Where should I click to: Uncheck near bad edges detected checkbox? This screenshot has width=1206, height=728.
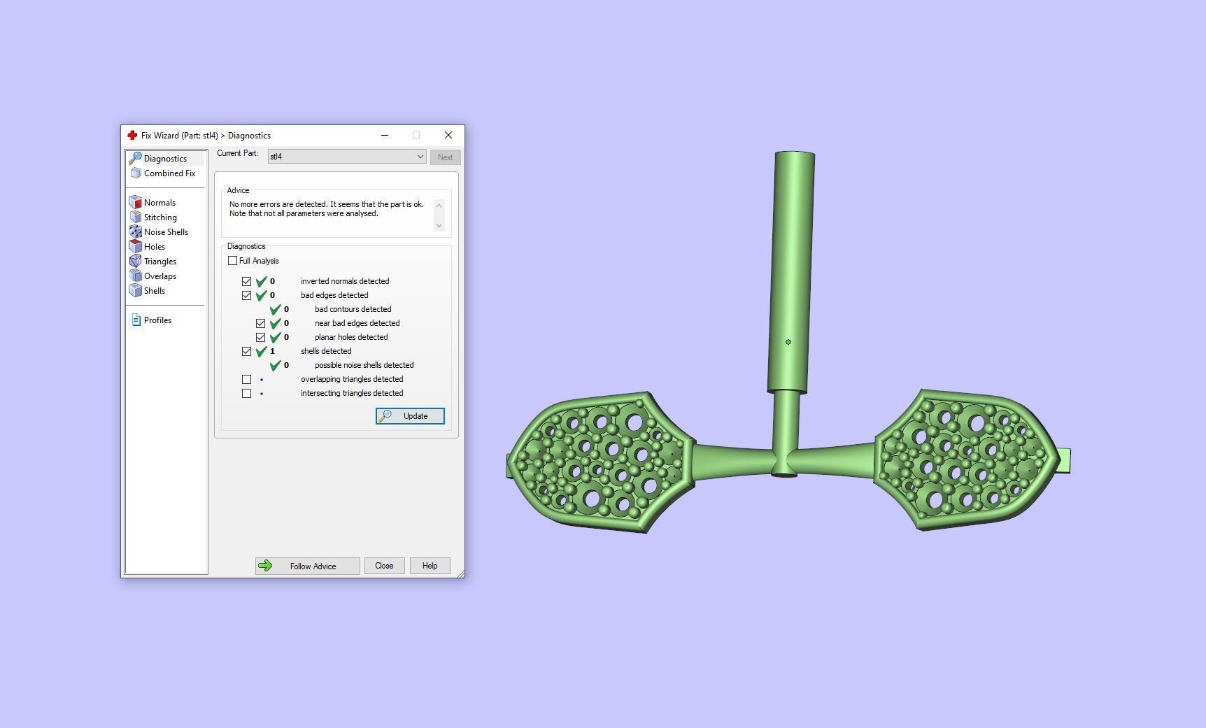[261, 323]
